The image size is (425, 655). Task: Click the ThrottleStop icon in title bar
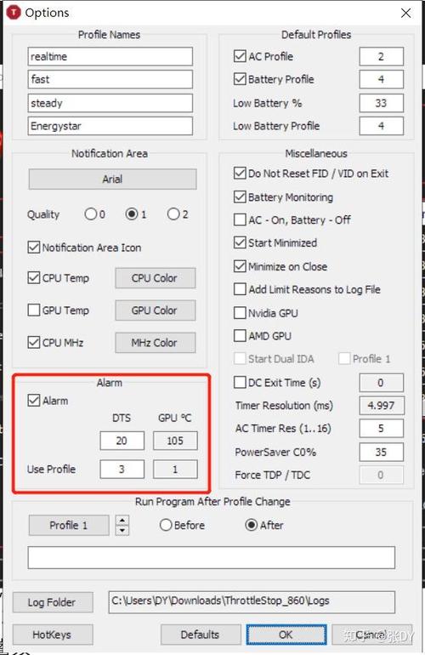pos(14,13)
